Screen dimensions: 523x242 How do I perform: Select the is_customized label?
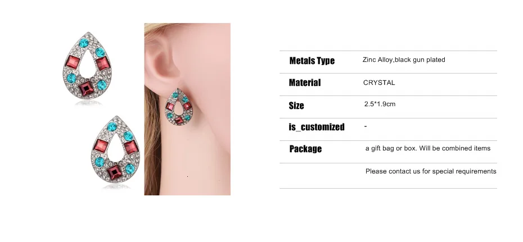(317, 127)
